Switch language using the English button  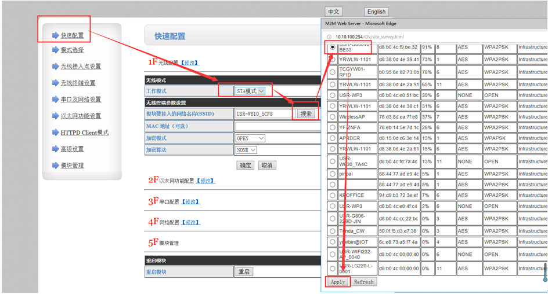pyautogui.click(x=376, y=12)
